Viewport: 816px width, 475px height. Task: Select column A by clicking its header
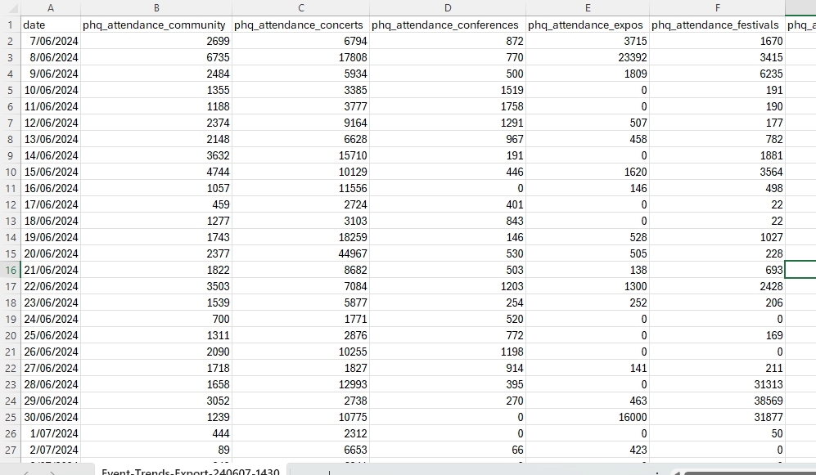point(50,8)
